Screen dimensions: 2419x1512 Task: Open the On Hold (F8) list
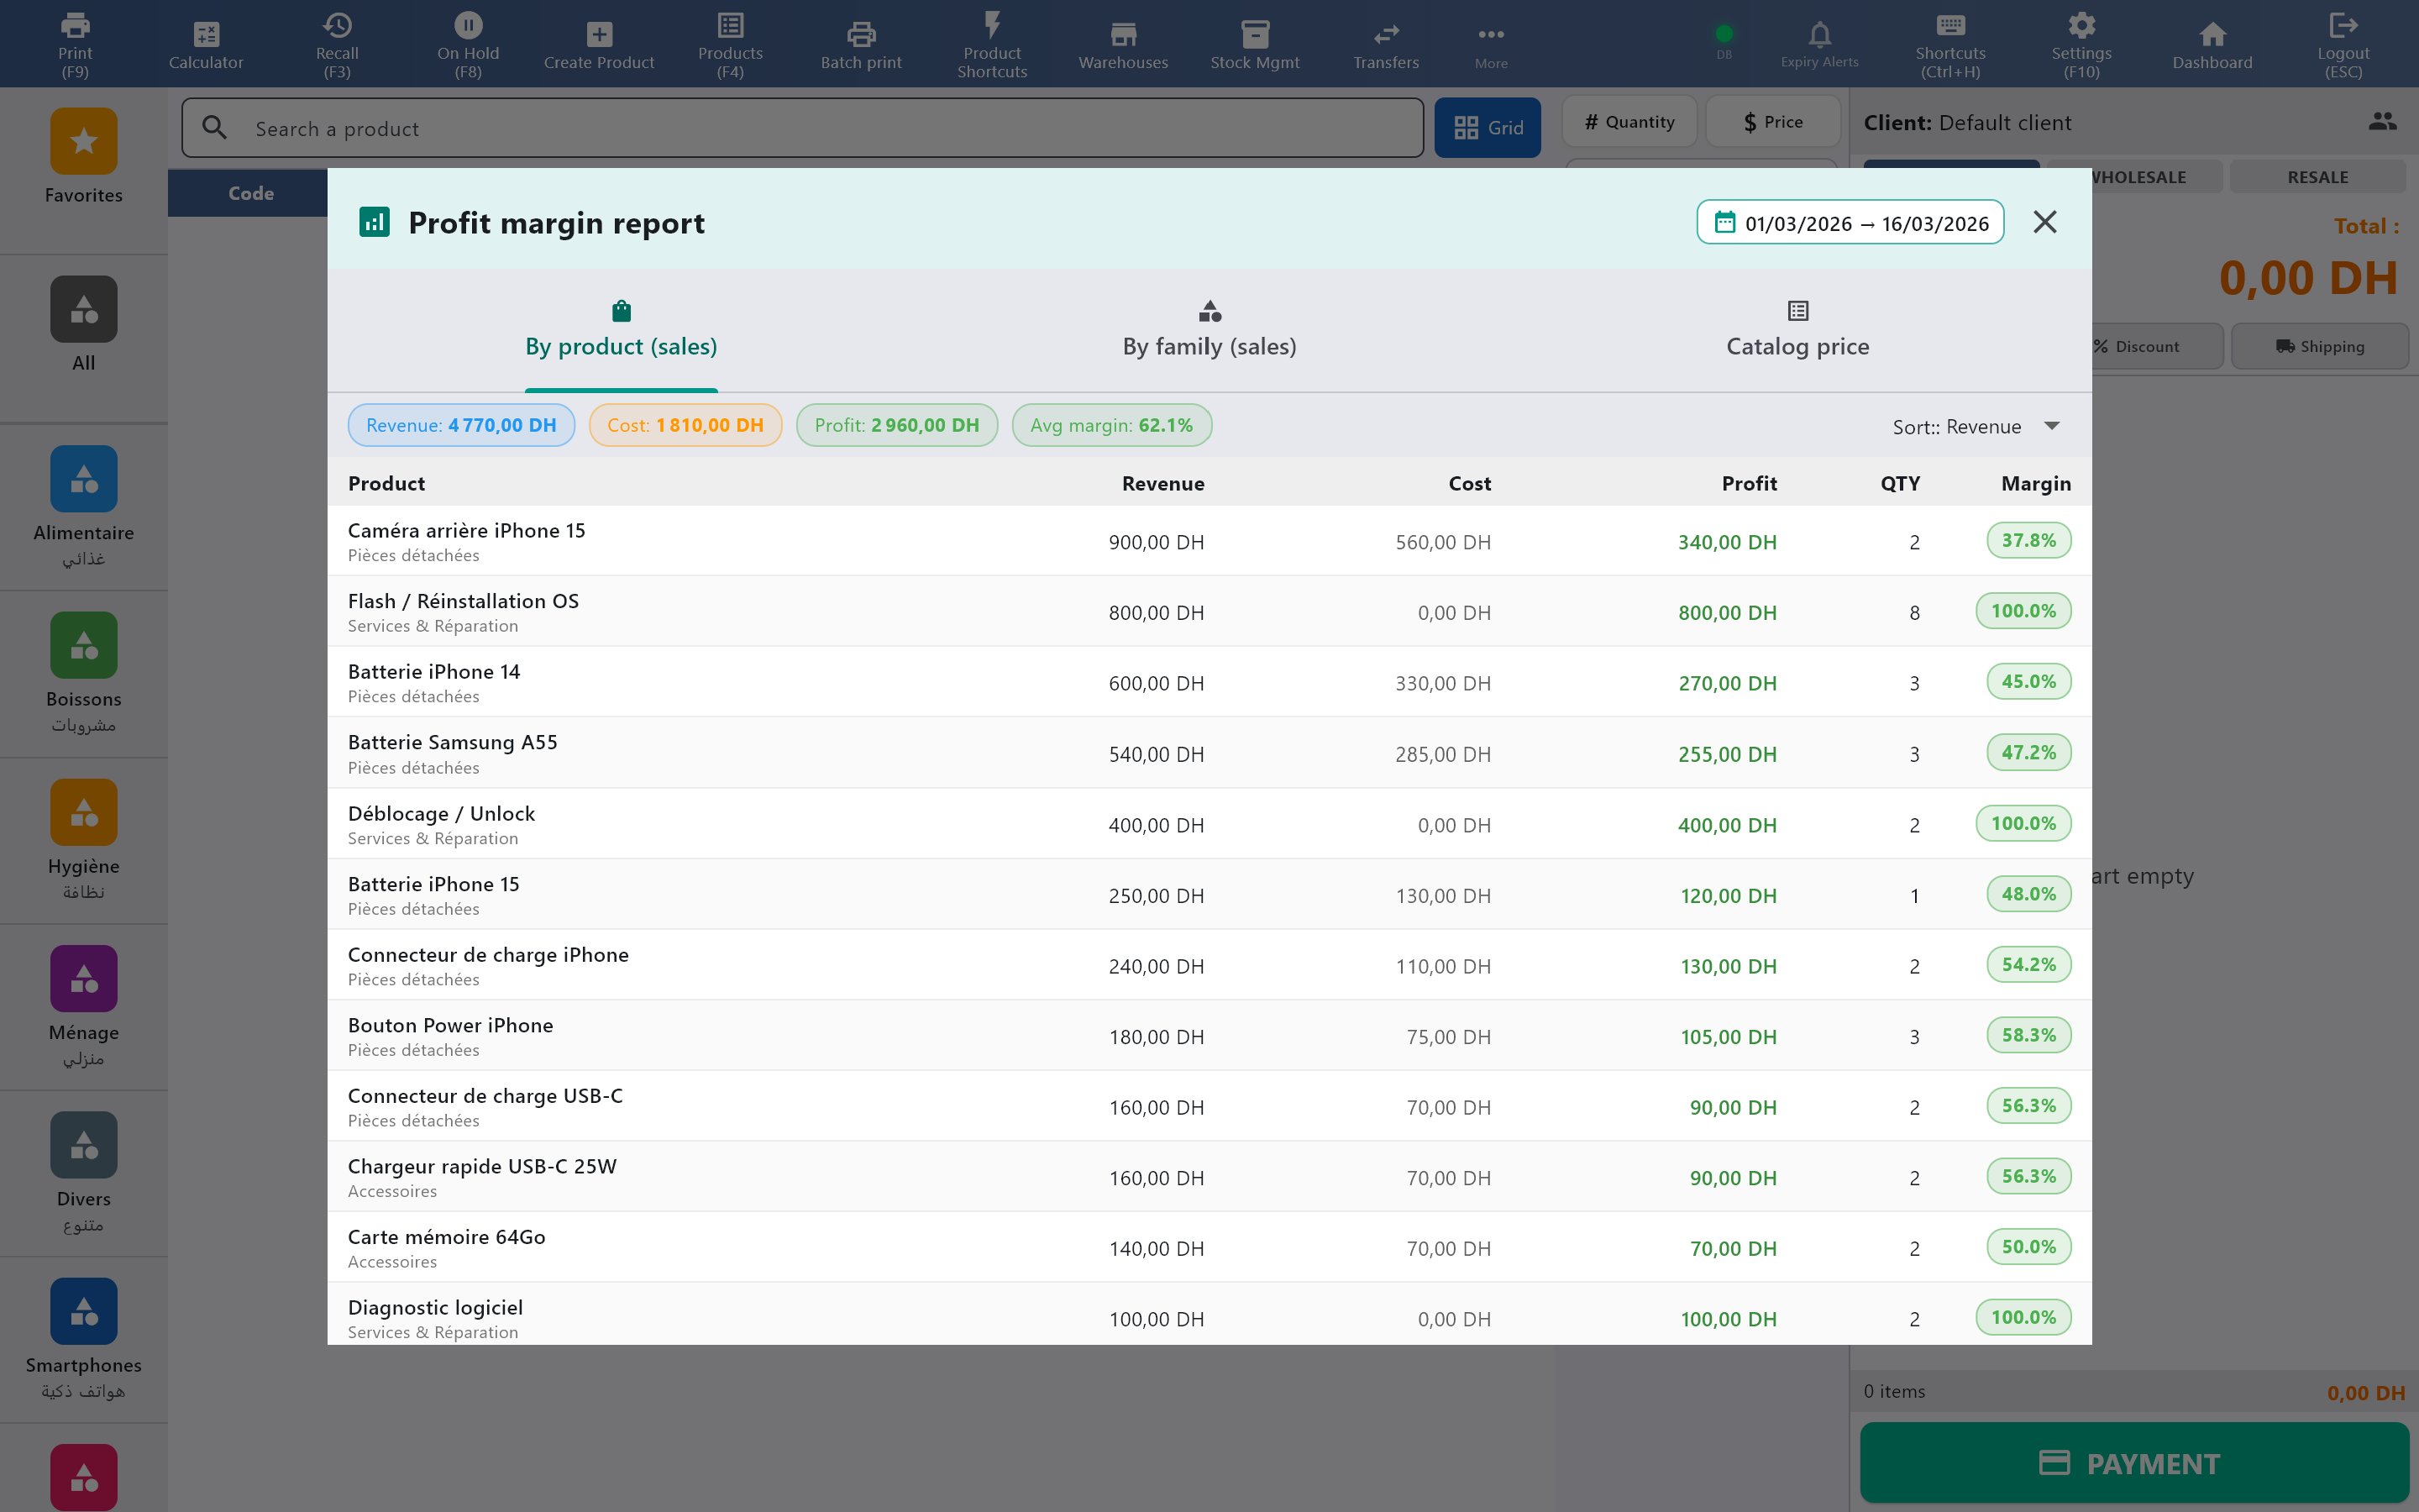coord(468,44)
